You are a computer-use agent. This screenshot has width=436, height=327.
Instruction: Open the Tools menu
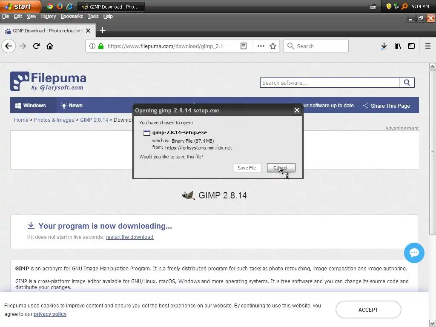click(x=93, y=17)
